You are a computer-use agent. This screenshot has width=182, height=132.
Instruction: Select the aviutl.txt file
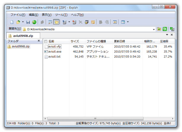[x=54, y=56]
